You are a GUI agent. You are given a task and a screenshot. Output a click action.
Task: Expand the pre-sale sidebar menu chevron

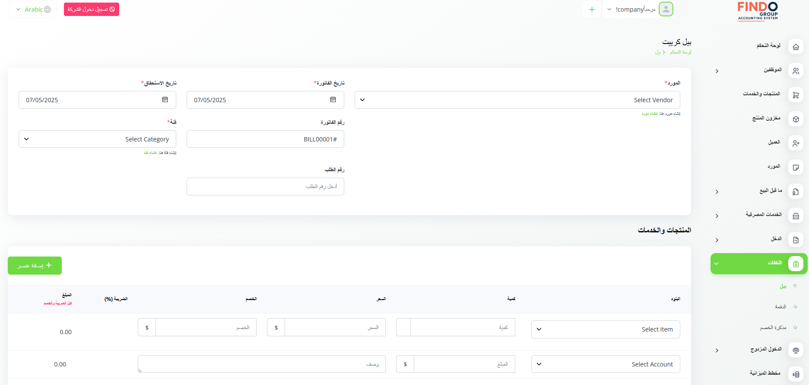[717, 192]
